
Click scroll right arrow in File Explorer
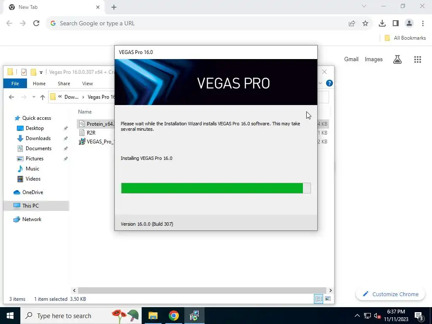[x=330, y=290]
